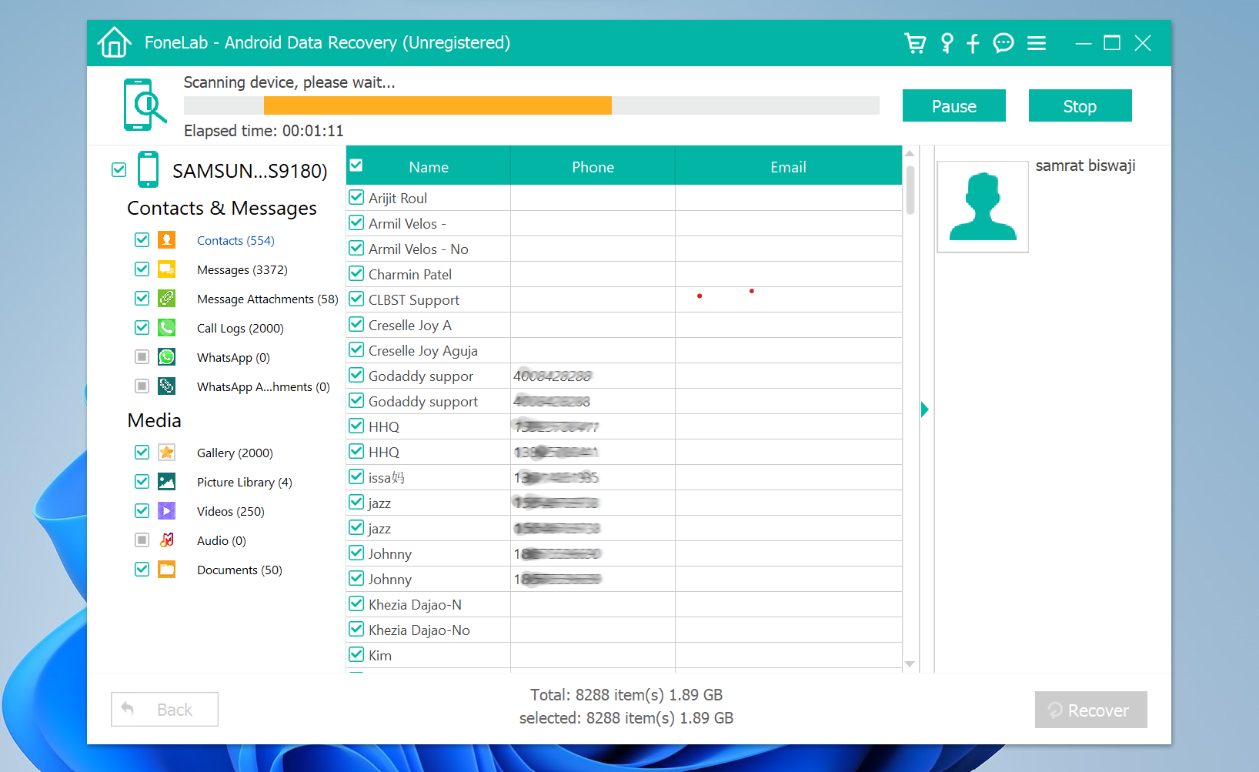Viewport: 1259px width, 772px height.
Task: Toggle the select-all checkbox in Name header
Action: pos(356,165)
